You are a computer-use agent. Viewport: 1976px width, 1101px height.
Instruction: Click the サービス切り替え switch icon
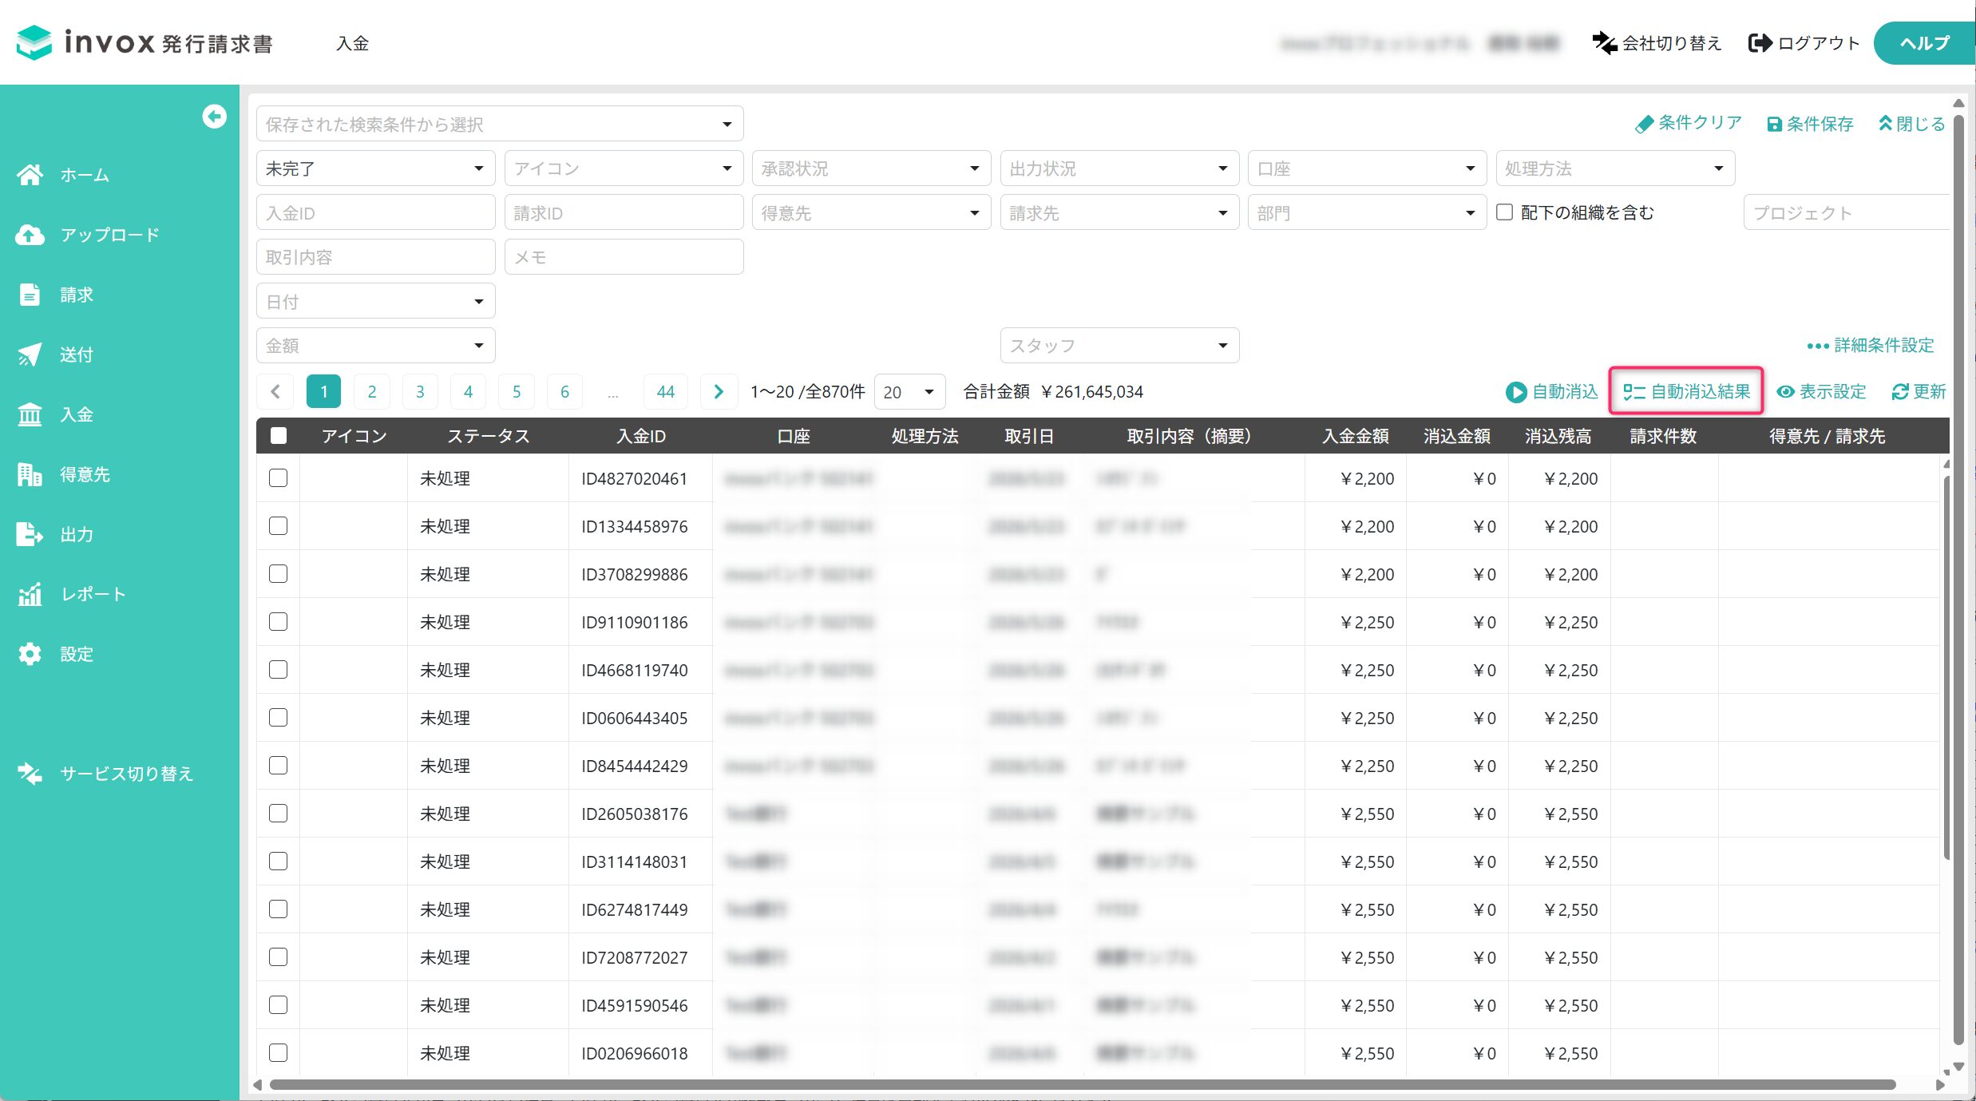30,774
